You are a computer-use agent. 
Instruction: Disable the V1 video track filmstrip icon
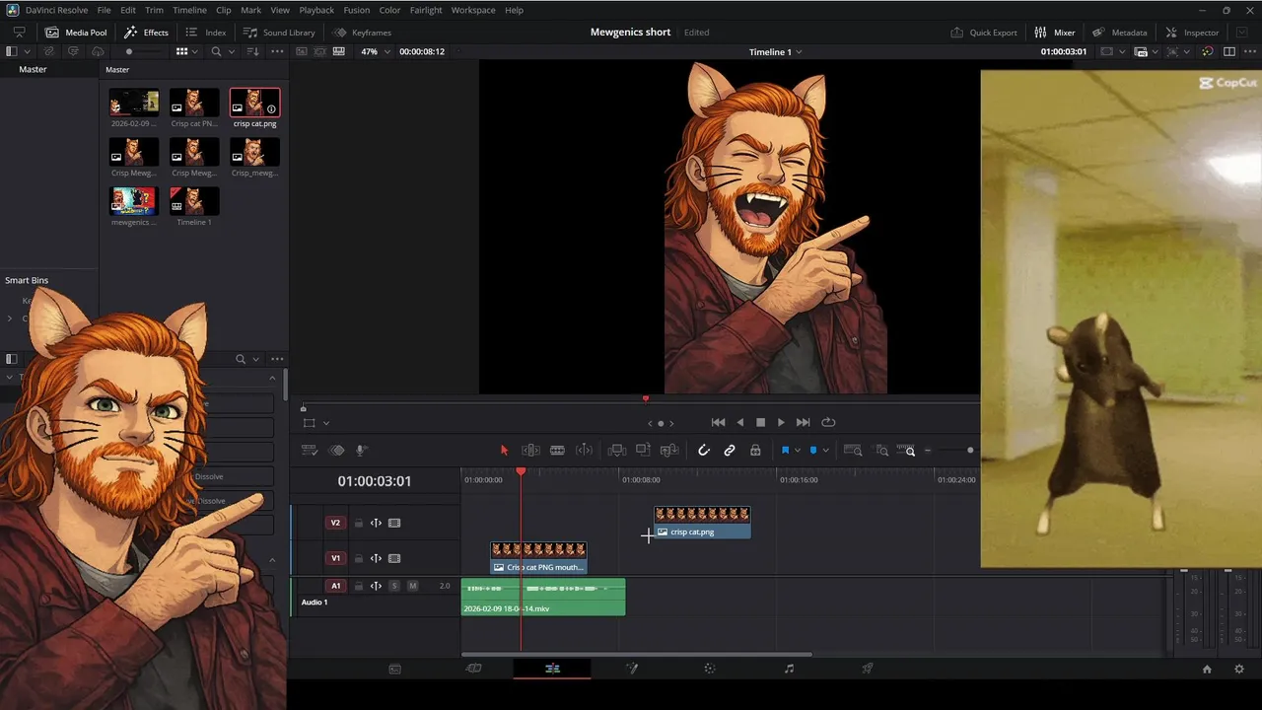click(394, 558)
